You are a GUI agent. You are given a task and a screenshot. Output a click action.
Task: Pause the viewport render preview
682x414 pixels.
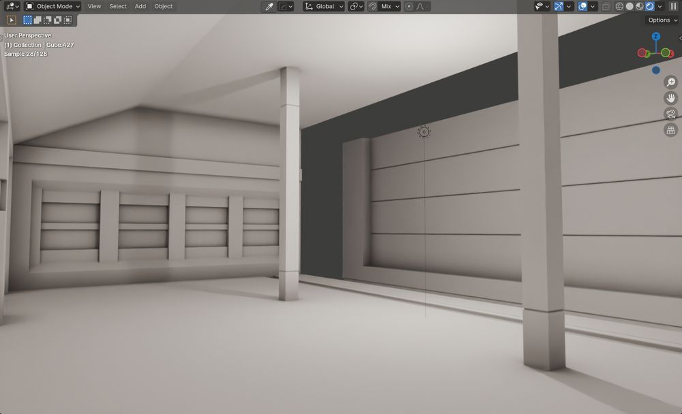pos(673,6)
